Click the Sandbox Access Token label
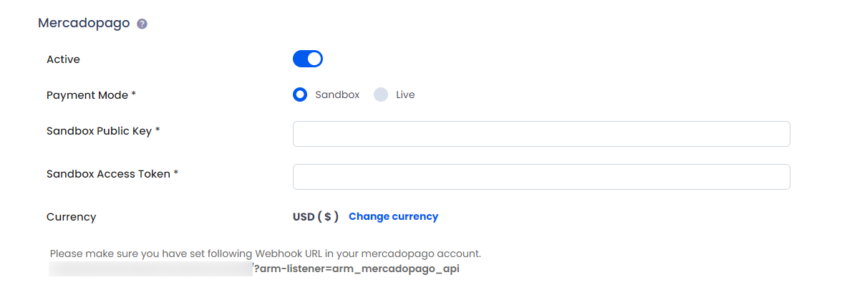This screenshot has width=847, height=295. (112, 174)
